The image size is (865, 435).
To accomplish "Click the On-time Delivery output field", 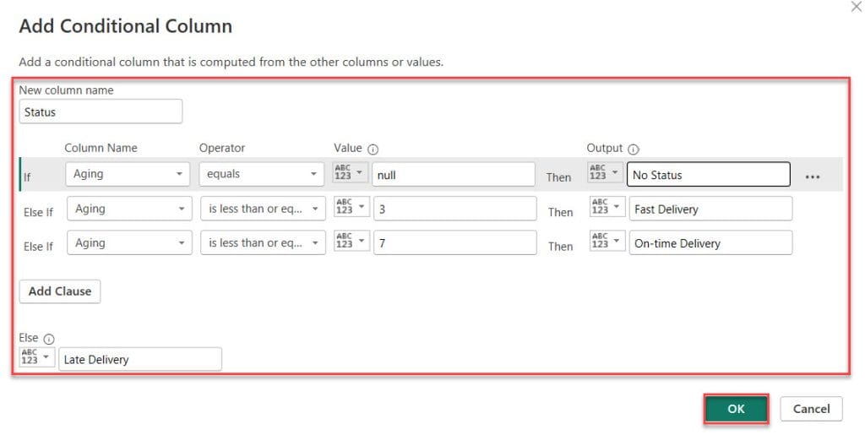I will tap(710, 243).
